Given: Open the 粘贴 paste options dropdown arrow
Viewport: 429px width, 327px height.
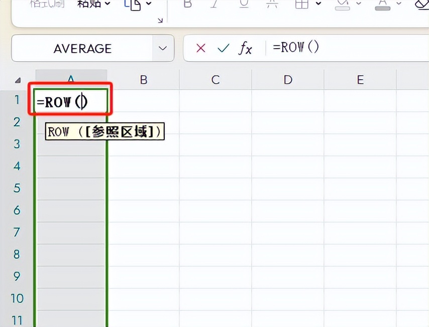Looking at the screenshot, I should click(x=108, y=4).
